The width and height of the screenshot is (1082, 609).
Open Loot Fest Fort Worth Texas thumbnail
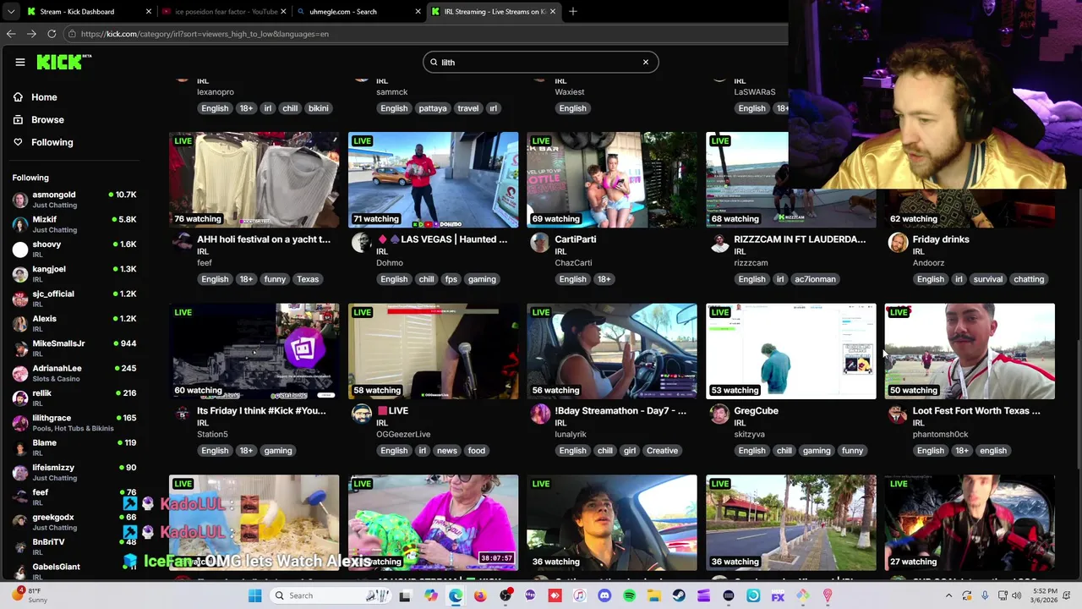(x=970, y=351)
